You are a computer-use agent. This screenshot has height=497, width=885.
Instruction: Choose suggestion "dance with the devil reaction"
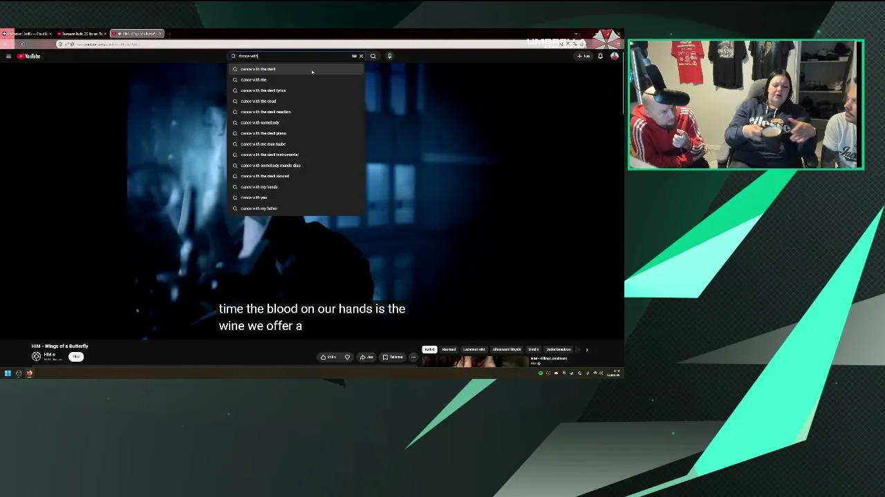[x=297, y=112]
